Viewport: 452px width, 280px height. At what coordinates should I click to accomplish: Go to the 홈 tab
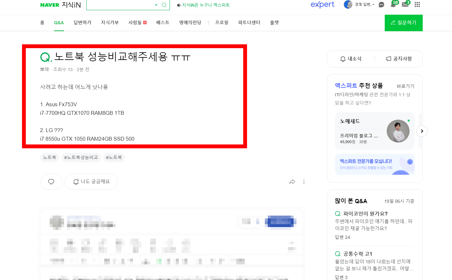click(42, 23)
